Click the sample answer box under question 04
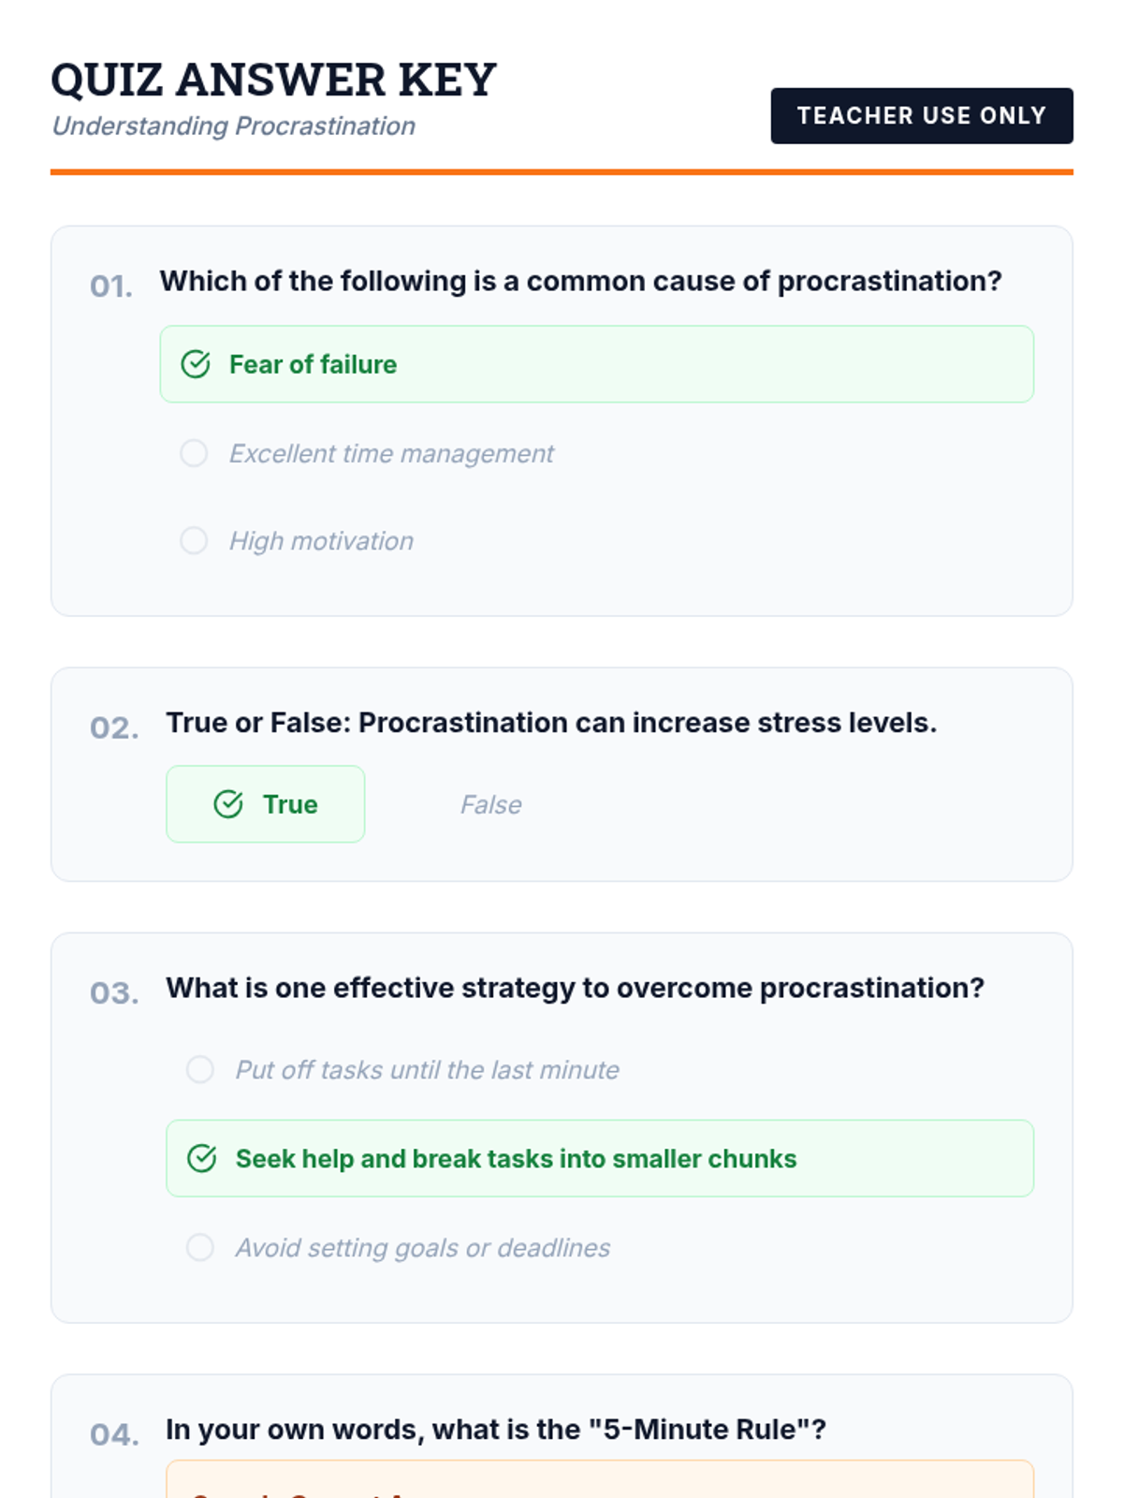This screenshot has width=1123, height=1498. tap(599, 1481)
